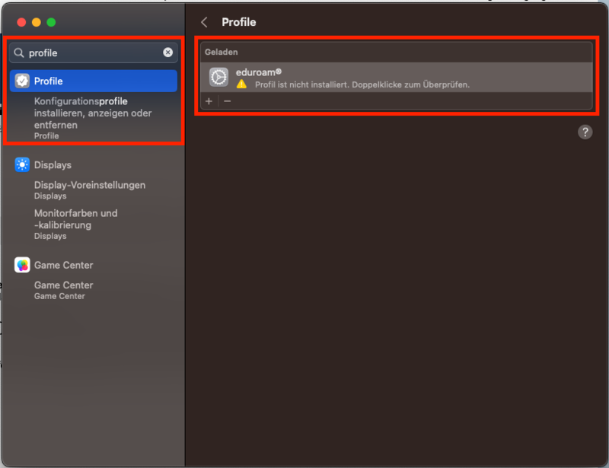Open the Display-Voreinstellungen search result
This screenshot has width=609, height=468.
(89, 190)
